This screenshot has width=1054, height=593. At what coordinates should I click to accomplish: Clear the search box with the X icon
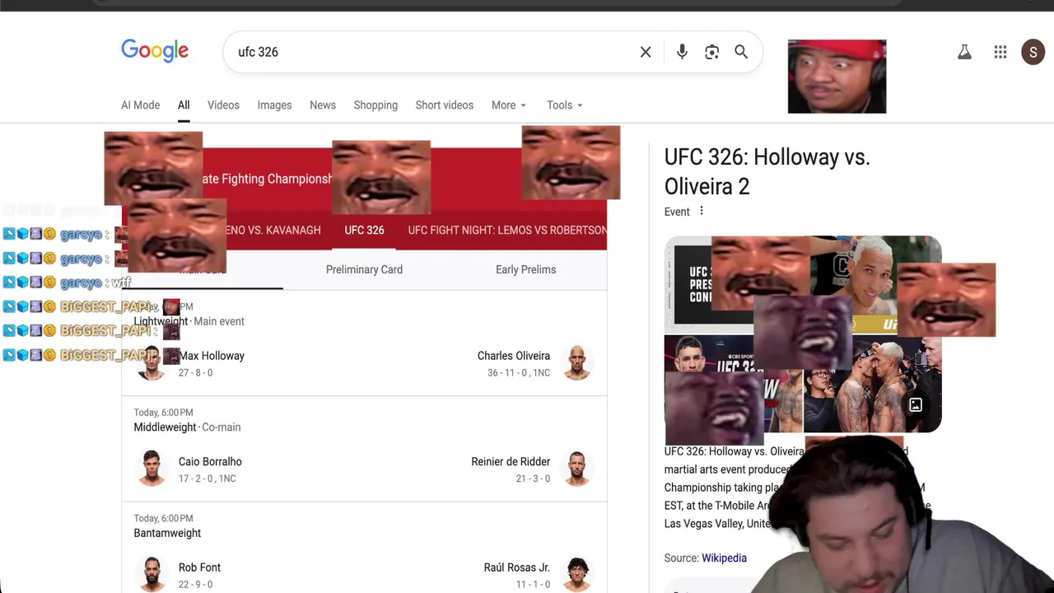pos(646,52)
